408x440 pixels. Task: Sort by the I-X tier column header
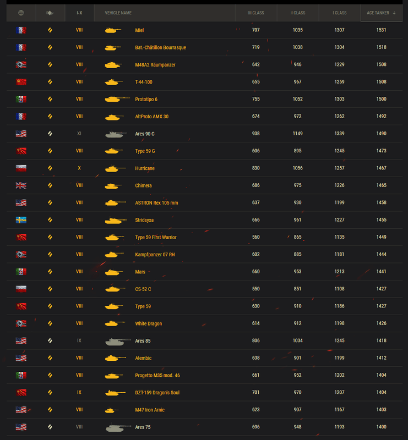[x=79, y=13]
